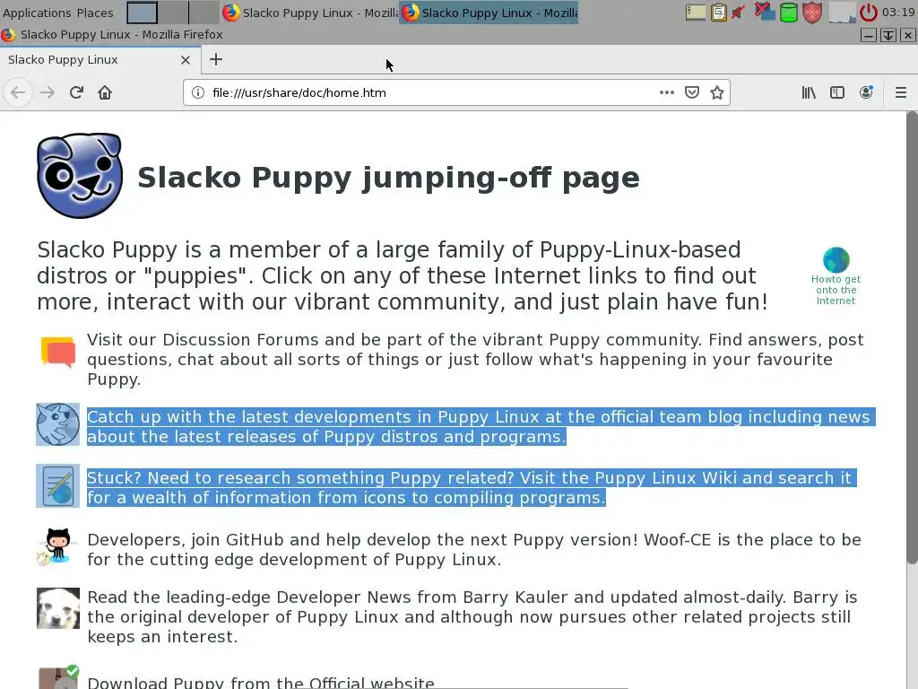Open the green storage drive tray icon
Viewport: 918px width, 689px height.
point(789,13)
